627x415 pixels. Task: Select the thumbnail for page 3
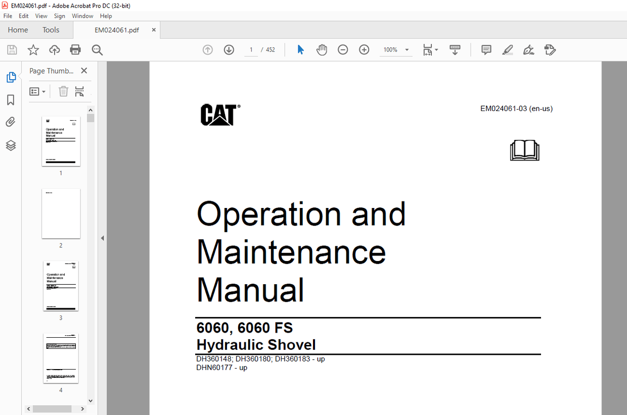tap(61, 286)
